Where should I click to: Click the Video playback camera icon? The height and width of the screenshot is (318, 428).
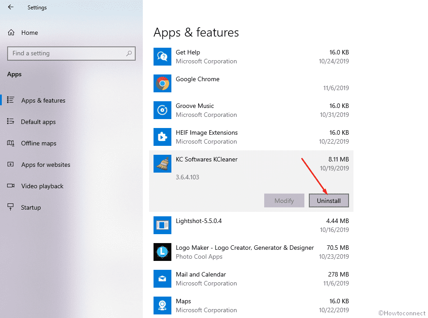pos(11,186)
